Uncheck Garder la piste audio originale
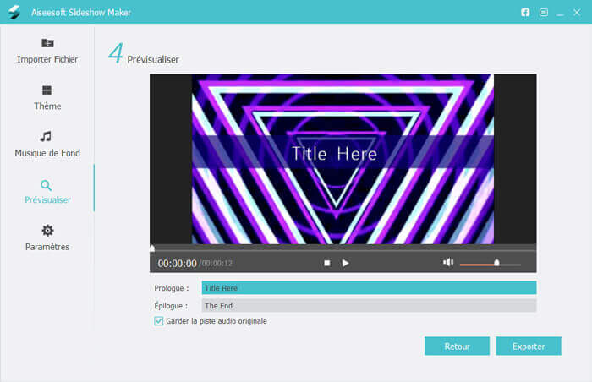This screenshot has height=382, width=592. point(159,321)
